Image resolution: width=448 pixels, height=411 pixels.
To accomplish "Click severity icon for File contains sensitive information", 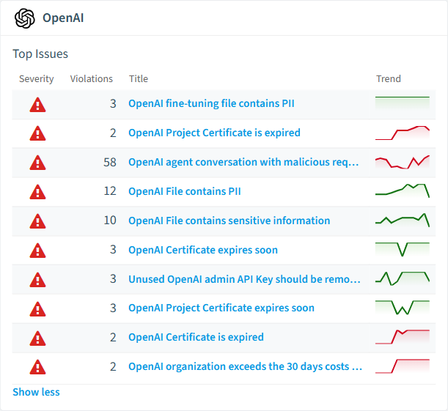I will 37,222.
